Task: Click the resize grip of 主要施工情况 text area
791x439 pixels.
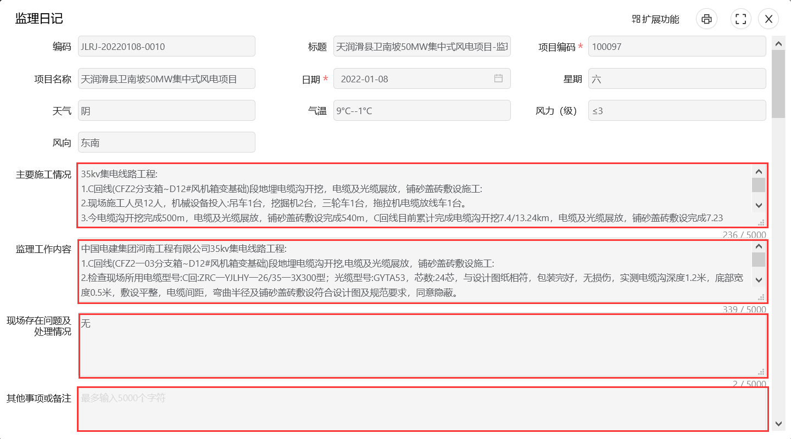Action: 761,222
